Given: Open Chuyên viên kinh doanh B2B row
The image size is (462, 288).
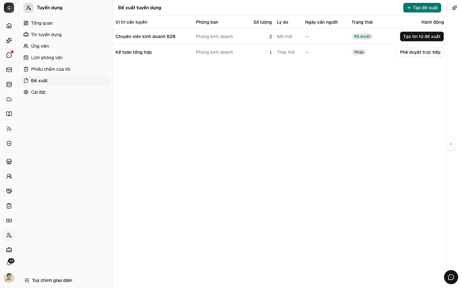Looking at the screenshot, I should click(x=280, y=36).
